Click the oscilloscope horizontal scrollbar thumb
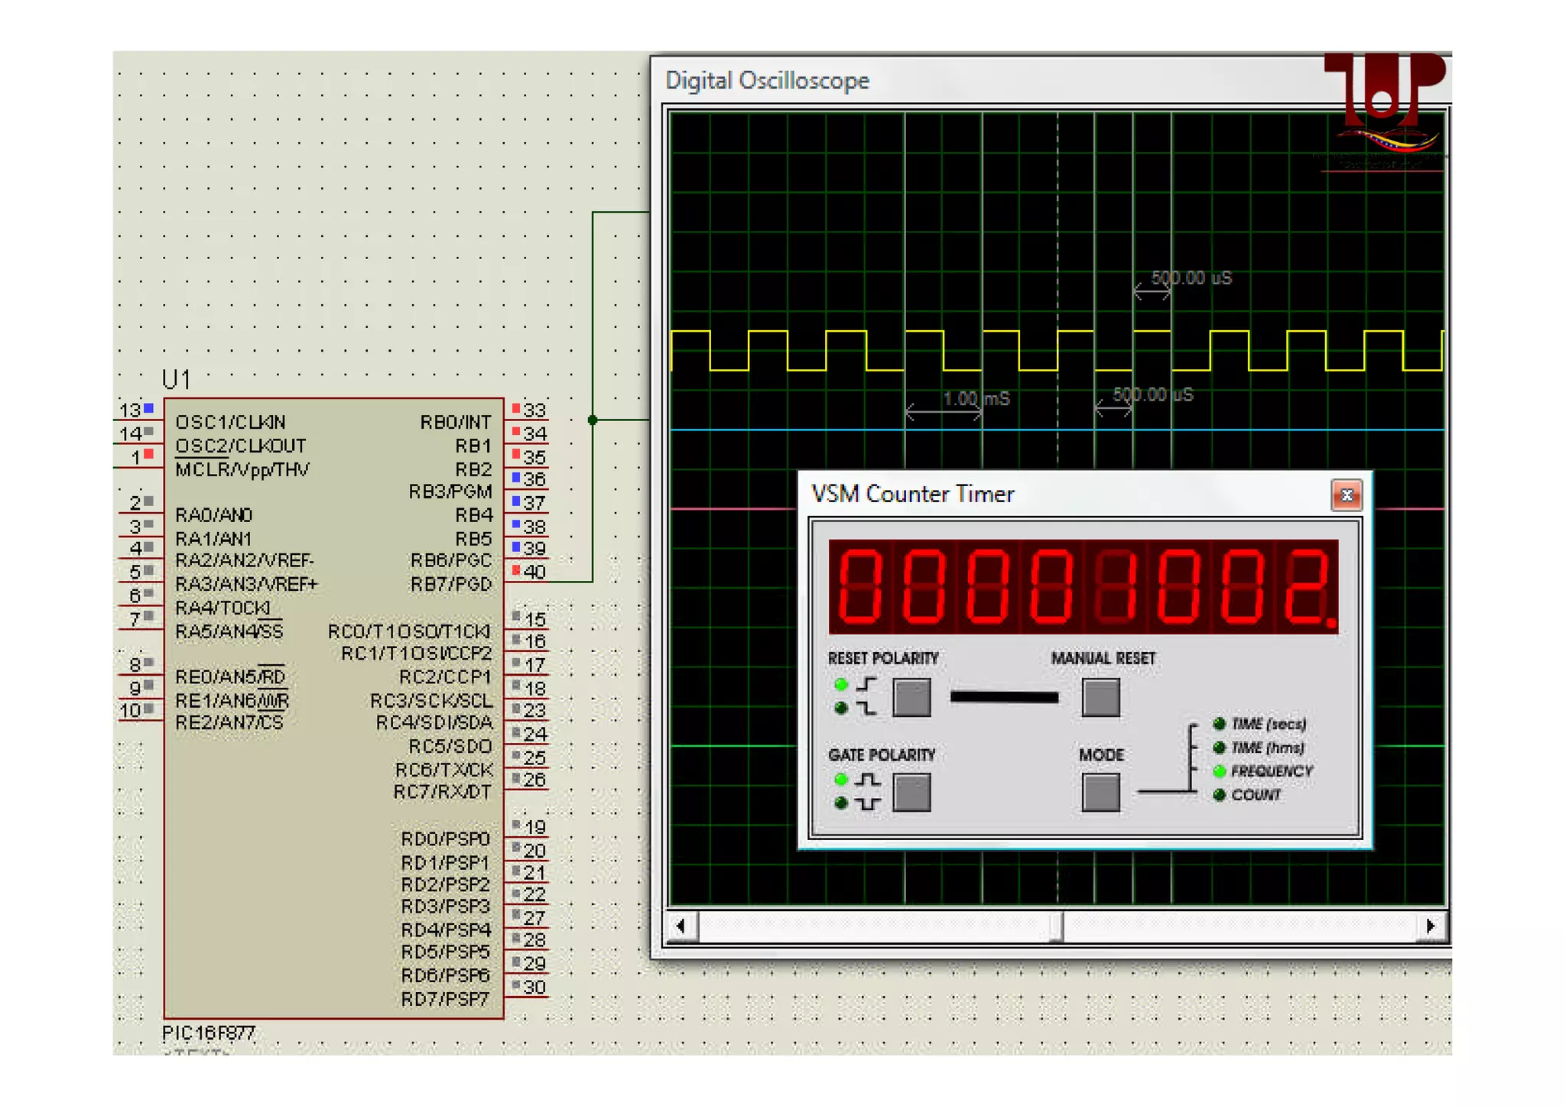 click(1056, 926)
